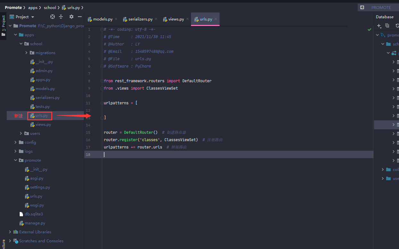Click ClassesViewSet import on line 9
The width and height of the screenshot is (399, 249).
click(162, 88)
